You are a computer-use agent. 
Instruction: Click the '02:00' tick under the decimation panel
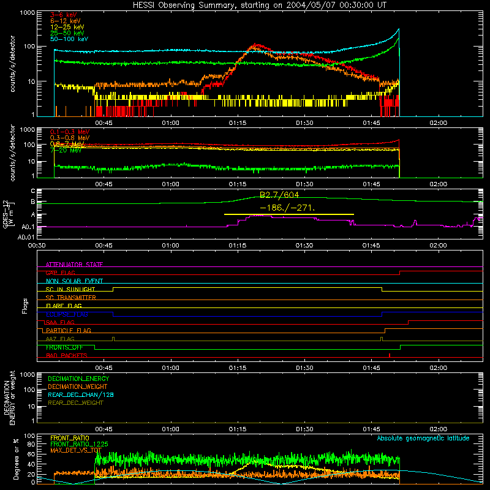click(x=438, y=429)
